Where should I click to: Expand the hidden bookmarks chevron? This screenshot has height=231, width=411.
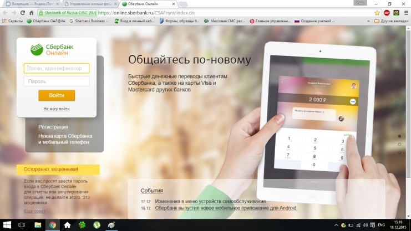[368, 21]
